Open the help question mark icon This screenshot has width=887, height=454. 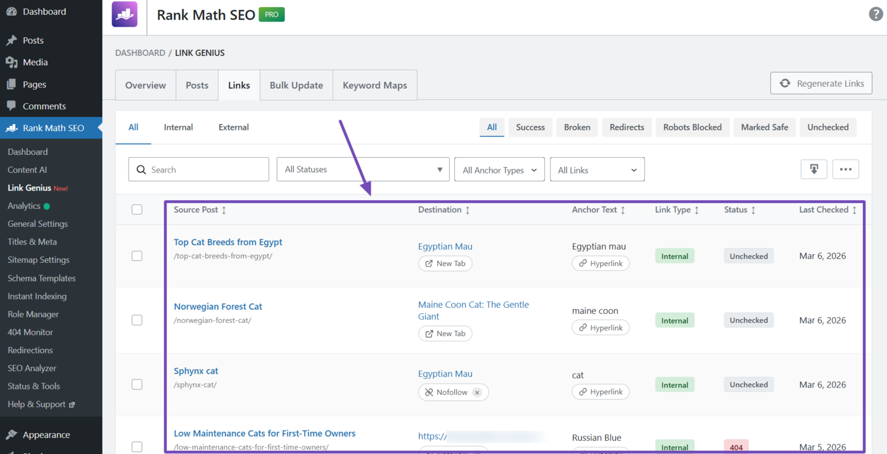pyautogui.click(x=875, y=15)
